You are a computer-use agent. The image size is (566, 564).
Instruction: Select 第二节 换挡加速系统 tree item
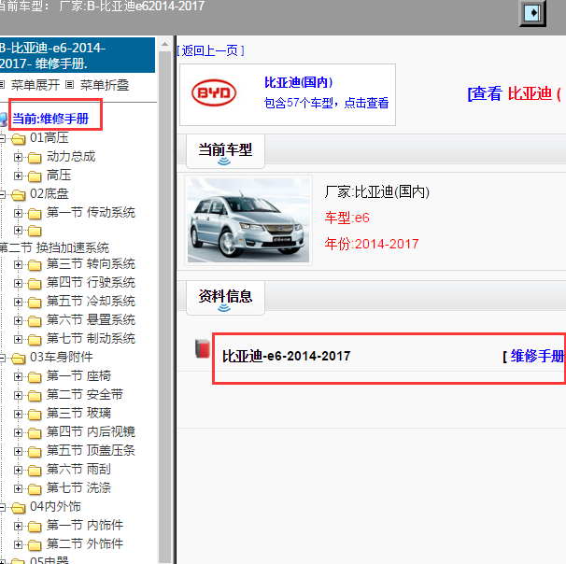54,247
